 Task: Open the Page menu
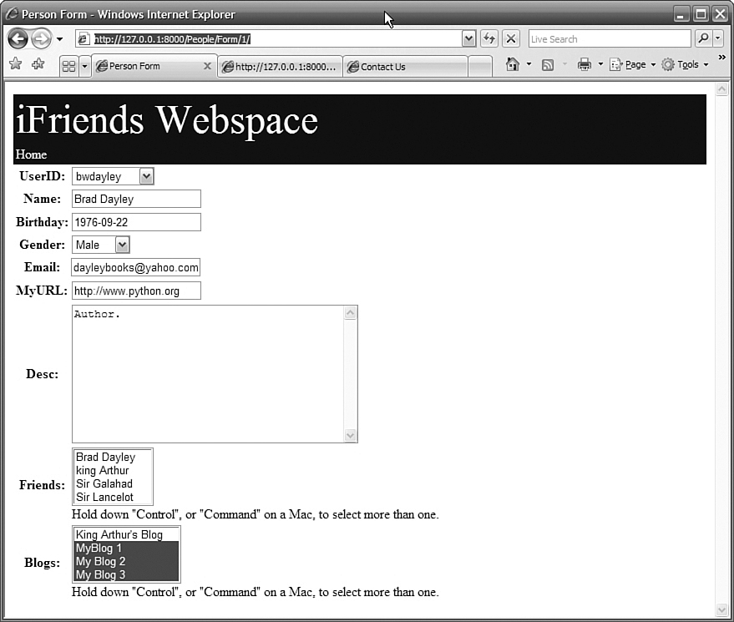(x=632, y=64)
